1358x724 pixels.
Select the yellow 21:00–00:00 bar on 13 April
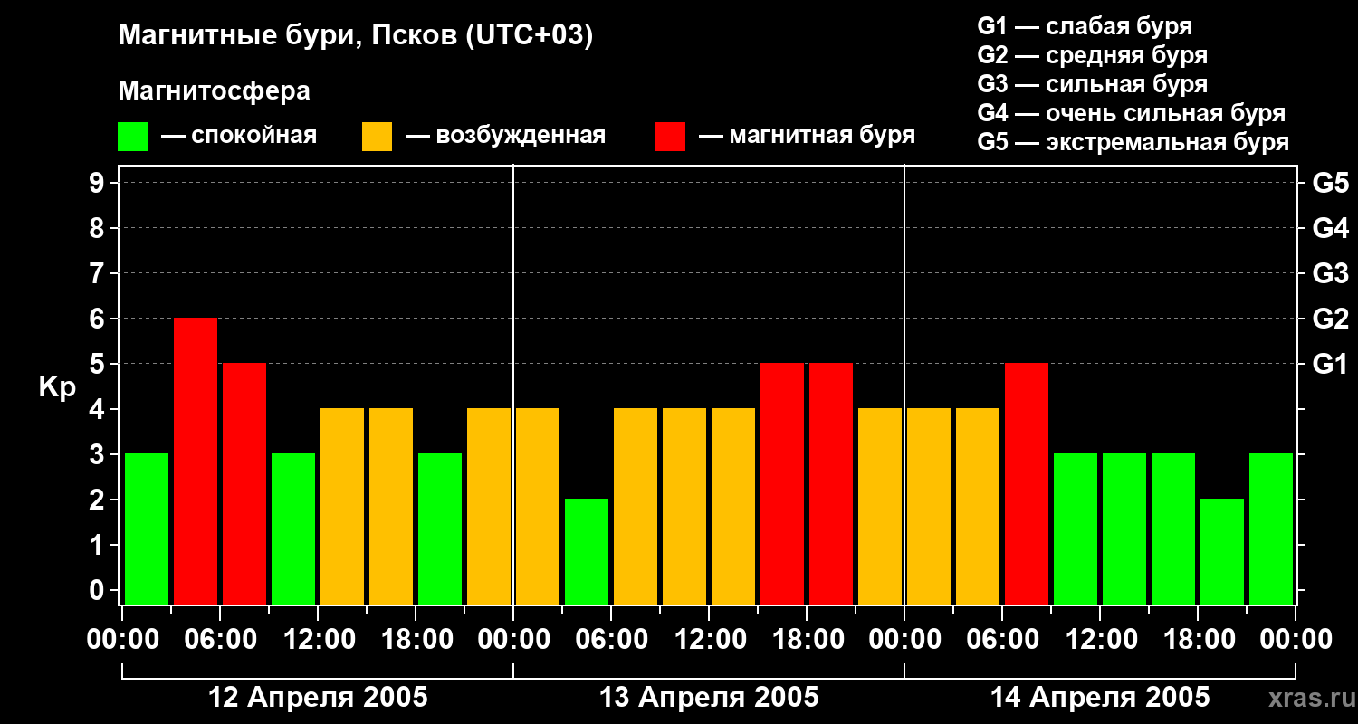point(880,506)
